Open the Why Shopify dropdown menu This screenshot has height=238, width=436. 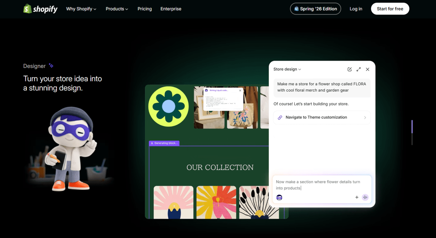click(81, 9)
